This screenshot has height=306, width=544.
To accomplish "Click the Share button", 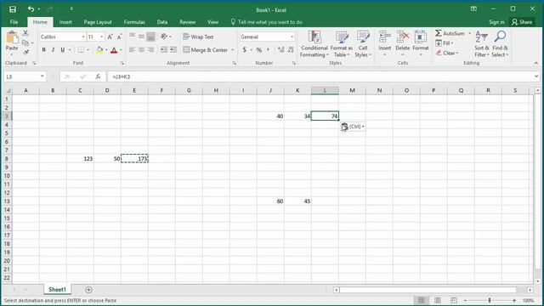I will tap(522, 22).
